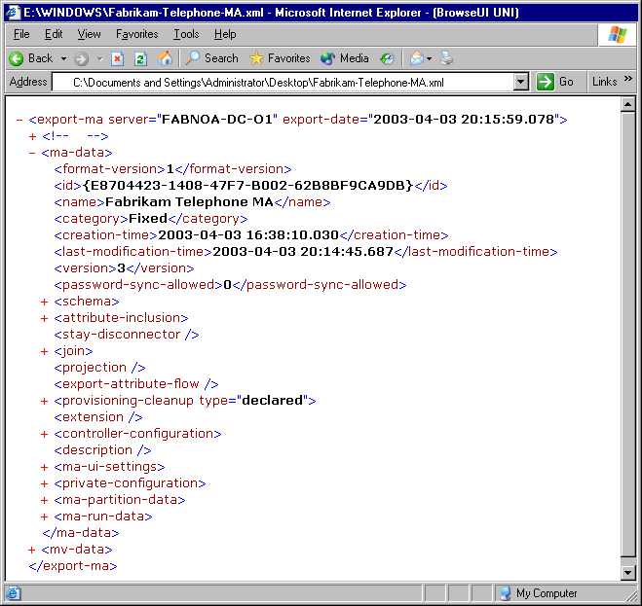
Task: Open the Tools menu
Action: point(186,34)
